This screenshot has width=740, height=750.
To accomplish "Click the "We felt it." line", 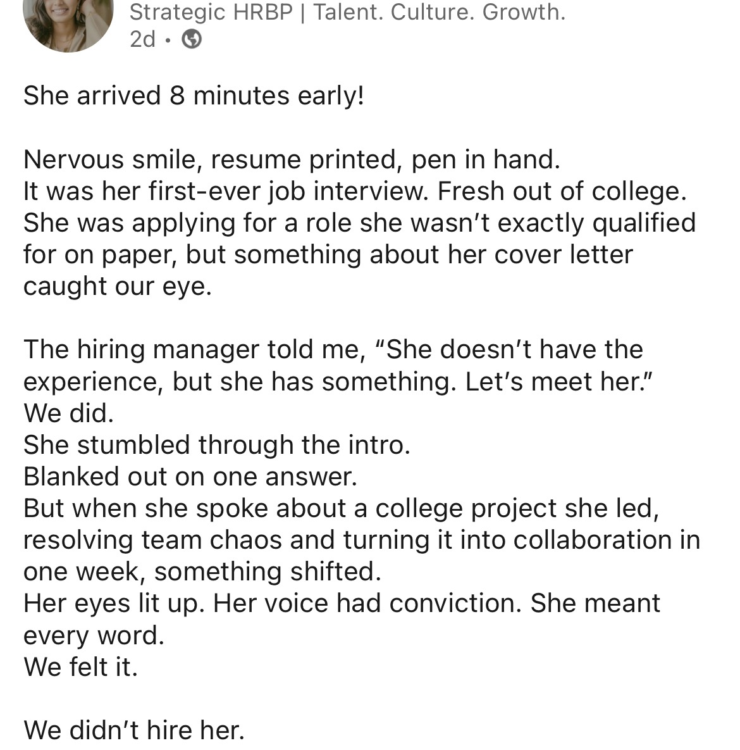I will [81, 667].
